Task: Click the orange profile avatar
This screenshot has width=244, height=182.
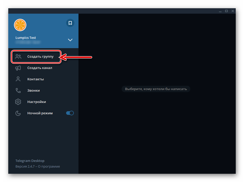Action: point(20,25)
